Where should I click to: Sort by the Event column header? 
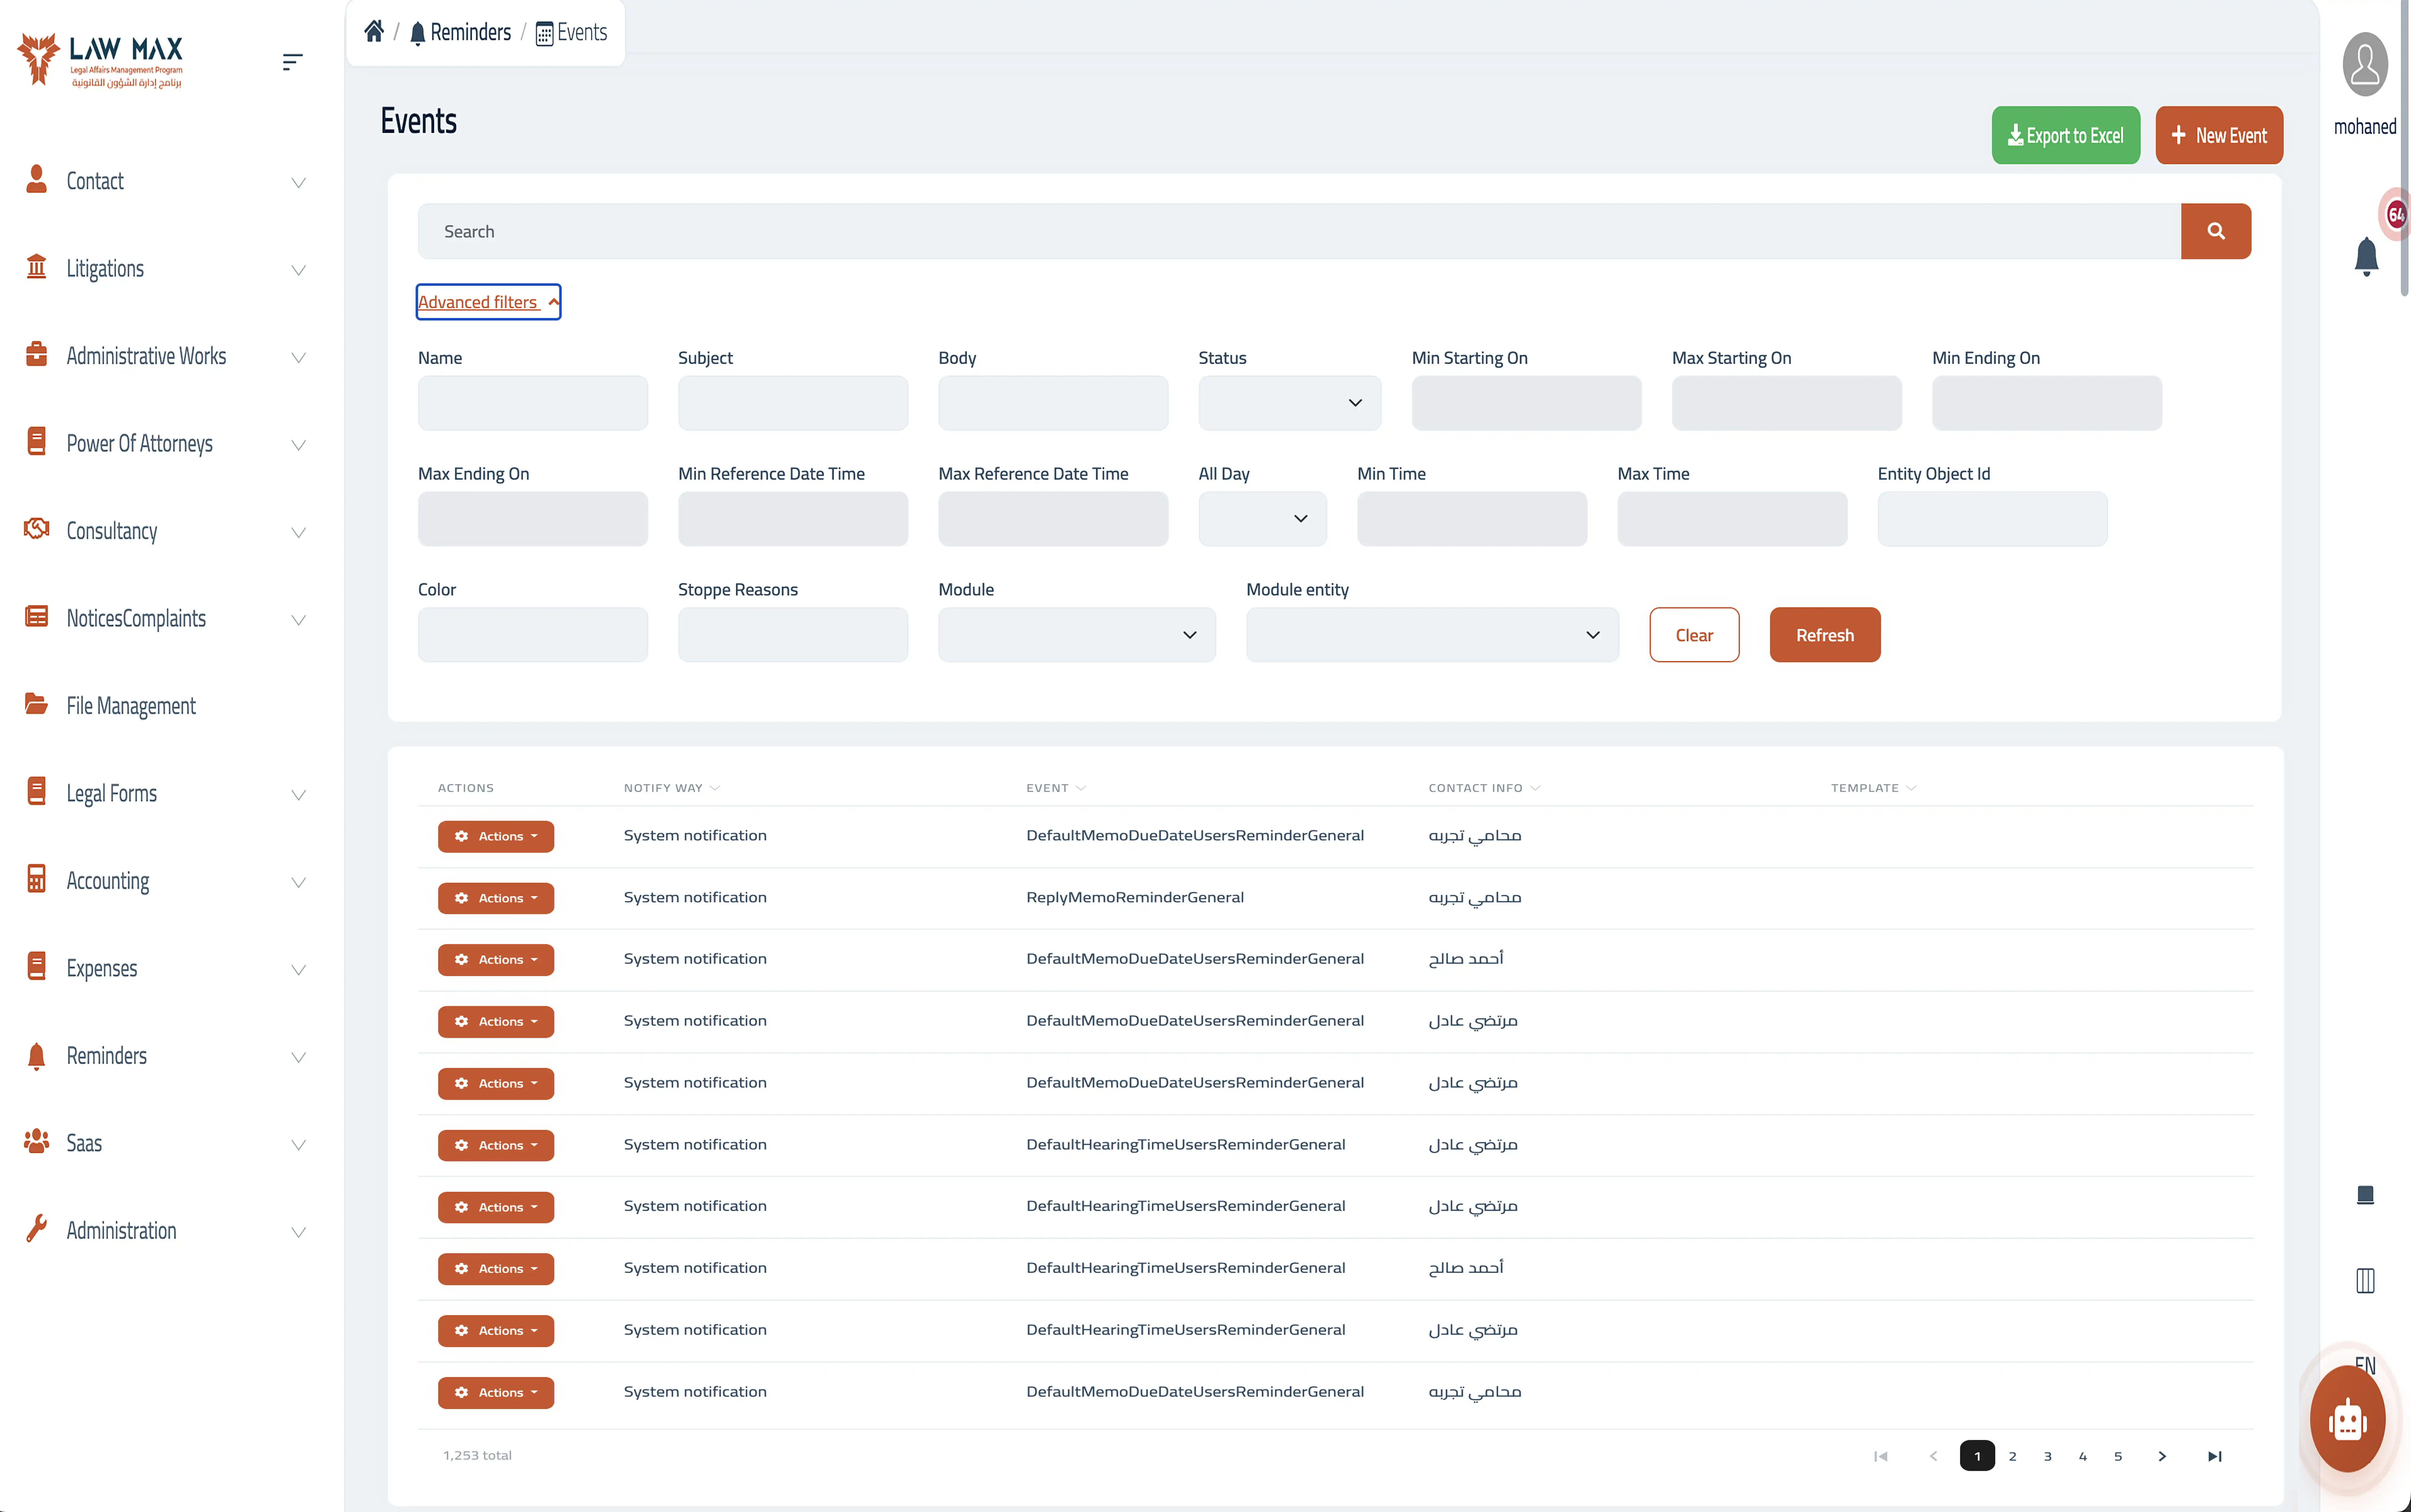tap(1056, 788)
